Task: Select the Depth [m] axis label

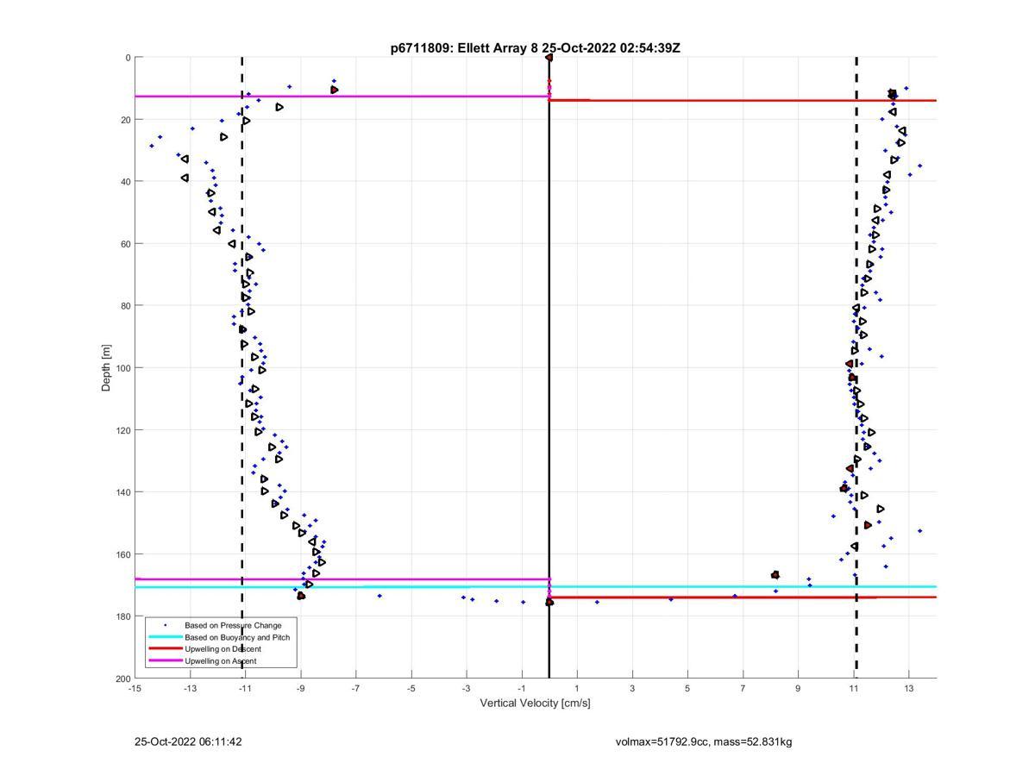Action: [107, 368]
